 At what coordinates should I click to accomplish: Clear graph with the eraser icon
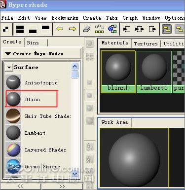pyautogui.click(x=87, y=29)
